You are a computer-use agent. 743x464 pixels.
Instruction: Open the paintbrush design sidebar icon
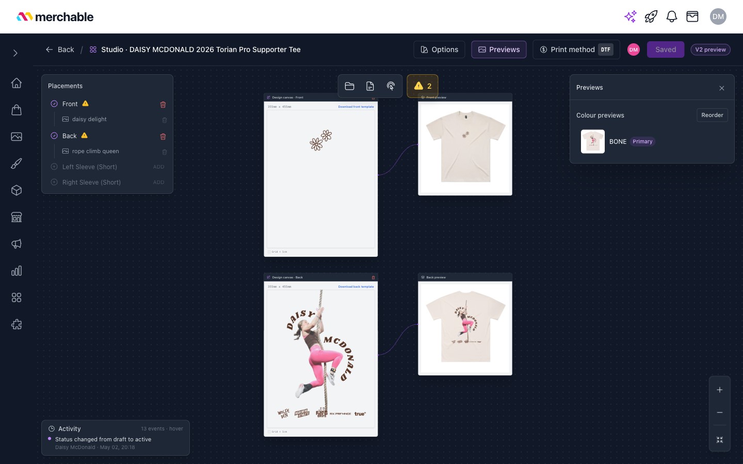(17, 163)
